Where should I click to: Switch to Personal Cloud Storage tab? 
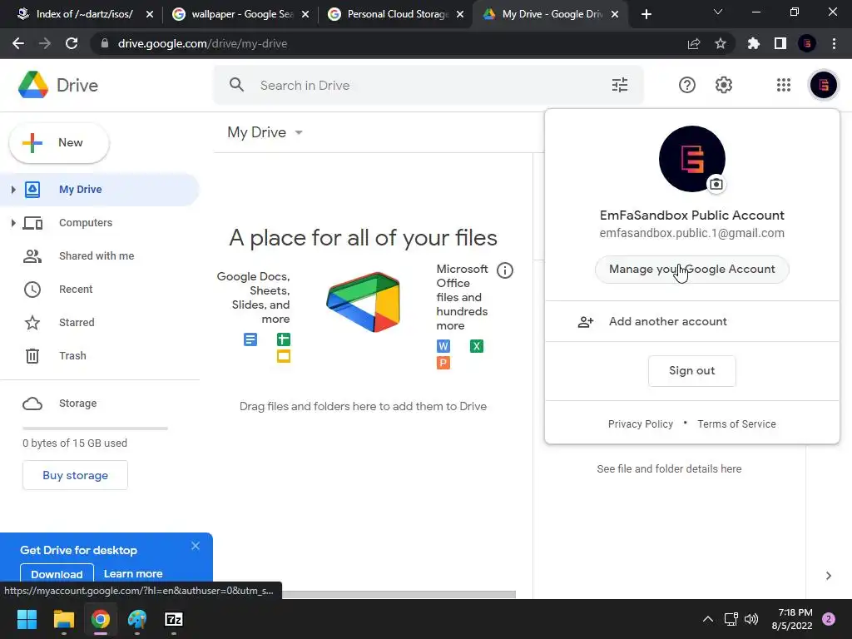[x=397, y=14]
